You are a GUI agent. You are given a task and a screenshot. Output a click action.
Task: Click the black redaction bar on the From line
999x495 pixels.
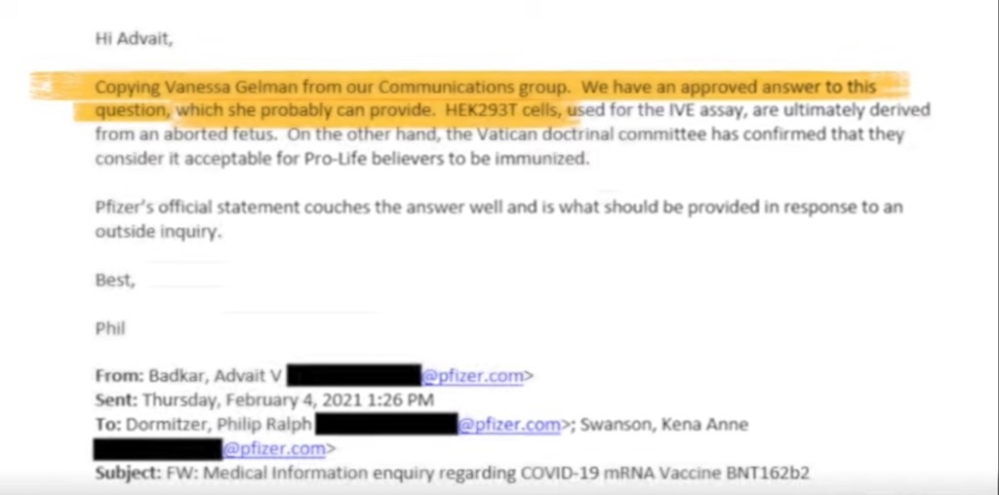354,376
